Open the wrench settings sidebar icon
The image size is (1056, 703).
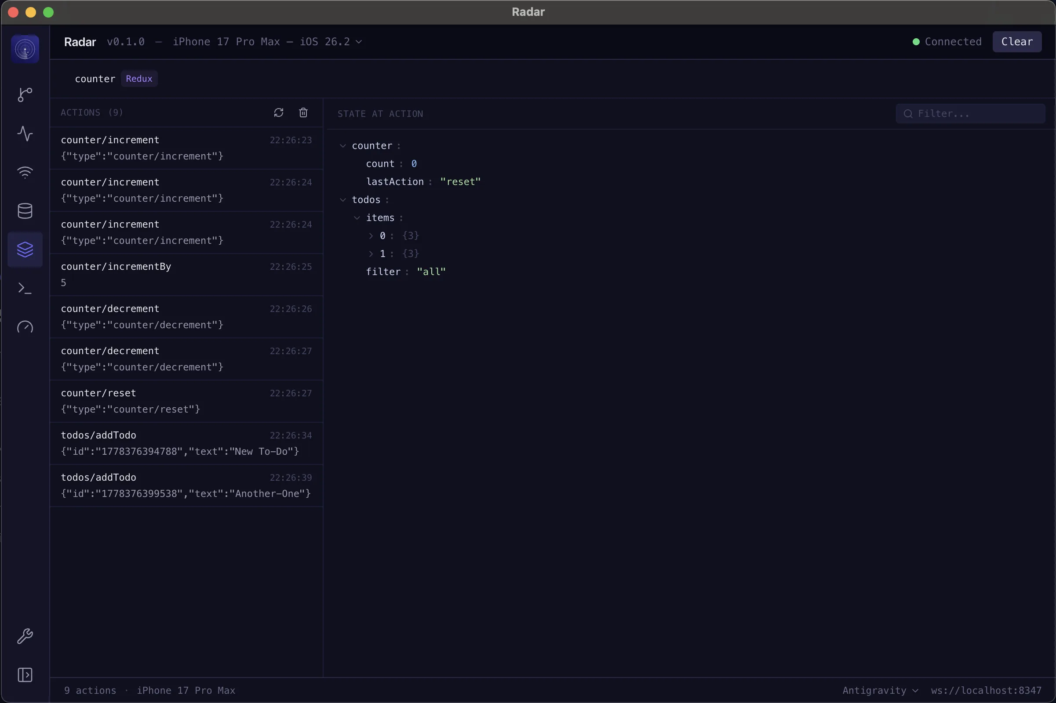(x=25, y=636)
